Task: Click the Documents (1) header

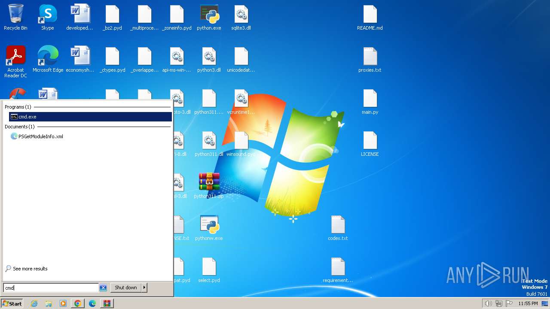Action: 20,127
